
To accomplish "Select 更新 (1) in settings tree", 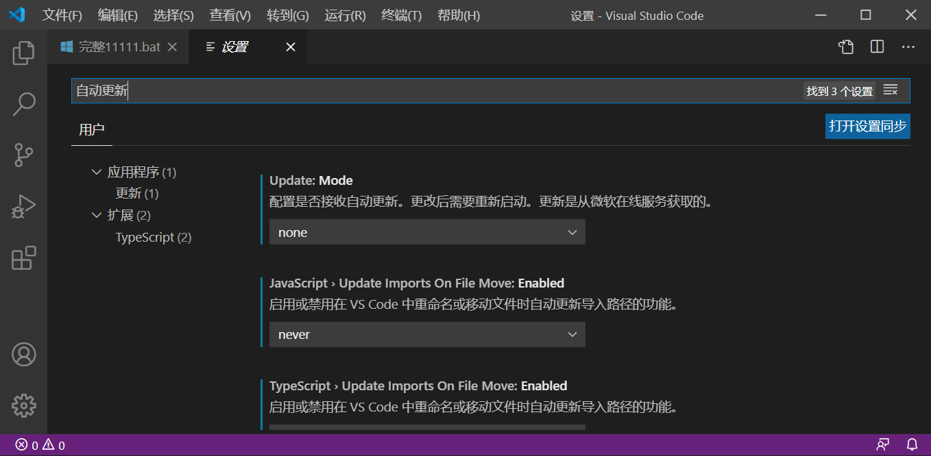I will (x=137, y=194).
